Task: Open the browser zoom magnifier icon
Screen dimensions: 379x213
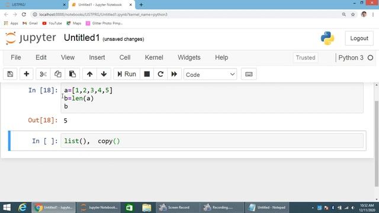Action: 343,14
